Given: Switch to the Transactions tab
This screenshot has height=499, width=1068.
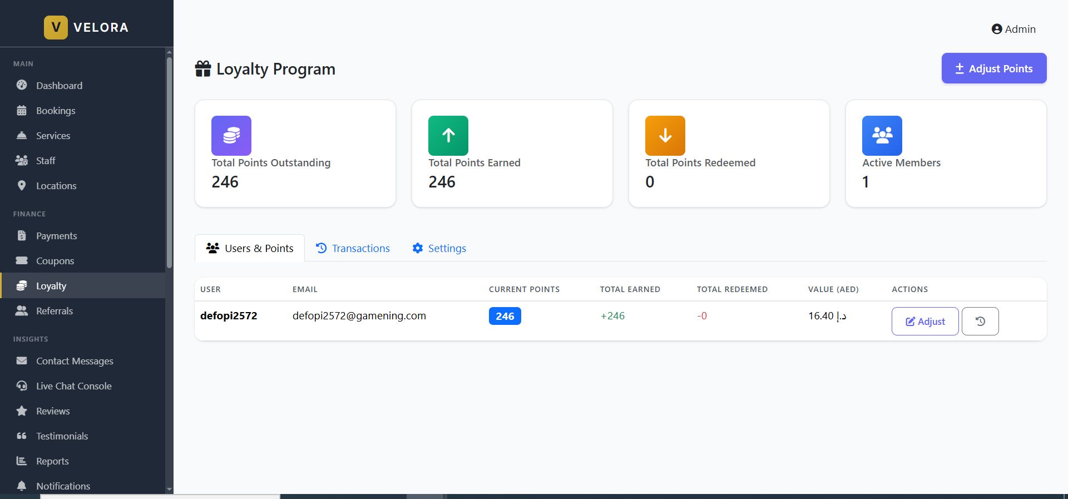Looking at the screenshot, I should (353, 248).
